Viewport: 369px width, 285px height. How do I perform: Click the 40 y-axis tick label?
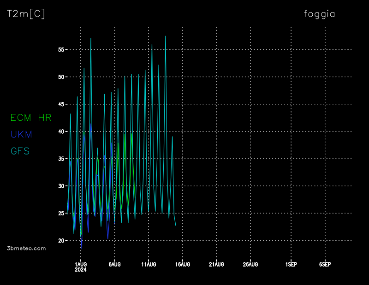[x=60, y=131]
